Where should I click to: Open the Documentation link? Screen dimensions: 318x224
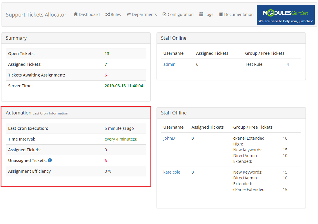236,14
